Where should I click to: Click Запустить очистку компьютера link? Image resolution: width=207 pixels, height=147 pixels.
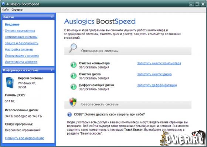pos(159,63)
